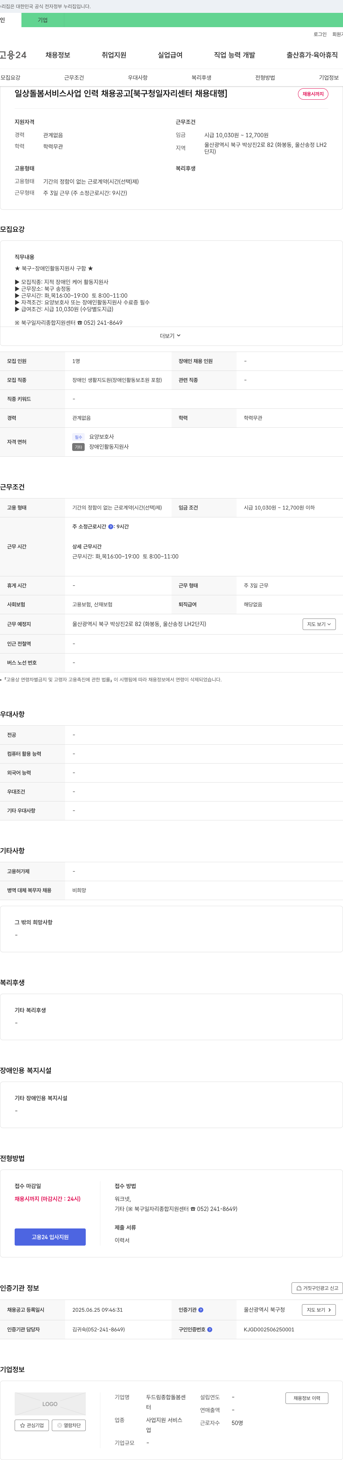Jump to 기업정보 section tab
This screenshot has width=343, height=1460.
(328, 78)
